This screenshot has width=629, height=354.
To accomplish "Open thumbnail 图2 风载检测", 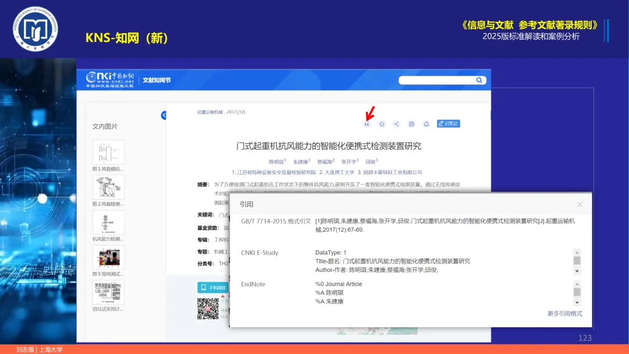I will click(x=108, y=187).
